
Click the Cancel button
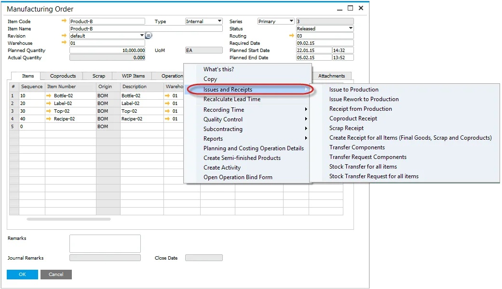[56, 275]
